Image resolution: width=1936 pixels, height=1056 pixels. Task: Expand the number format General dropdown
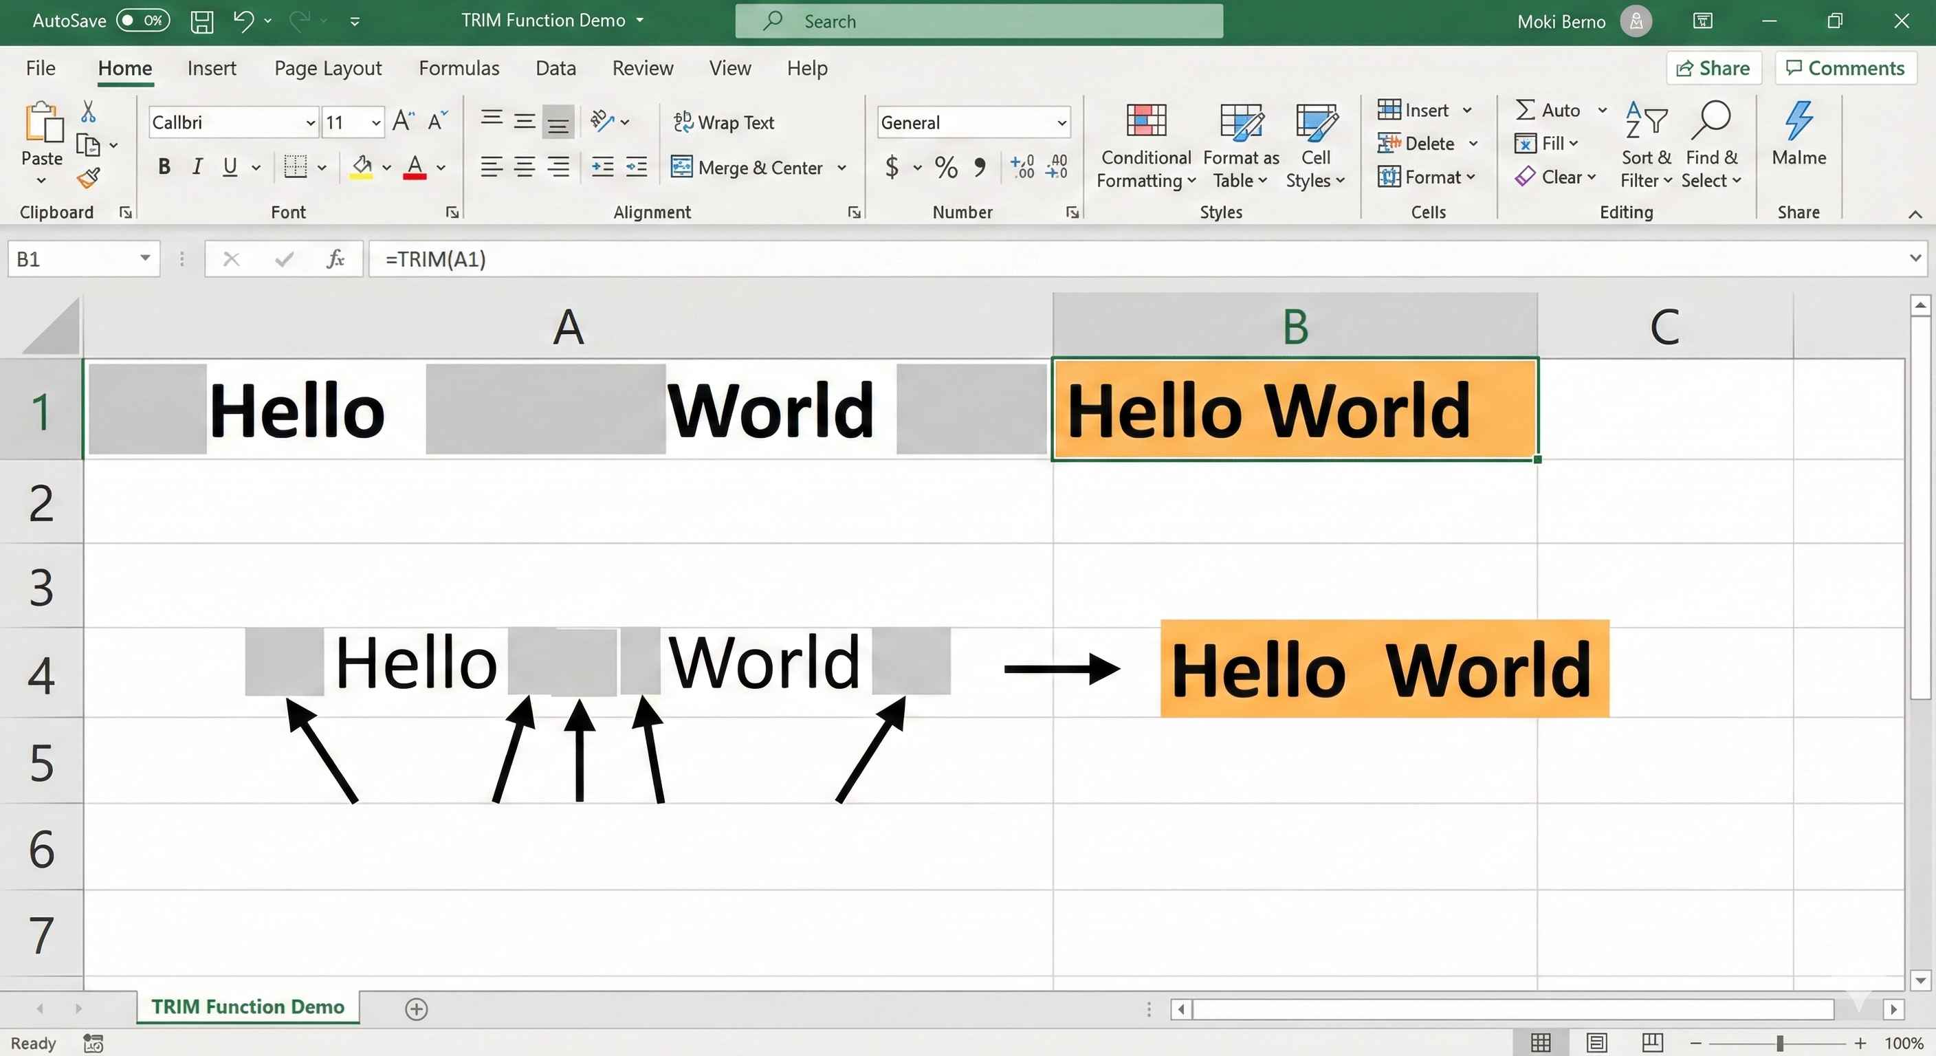(x=1062, y=122)
